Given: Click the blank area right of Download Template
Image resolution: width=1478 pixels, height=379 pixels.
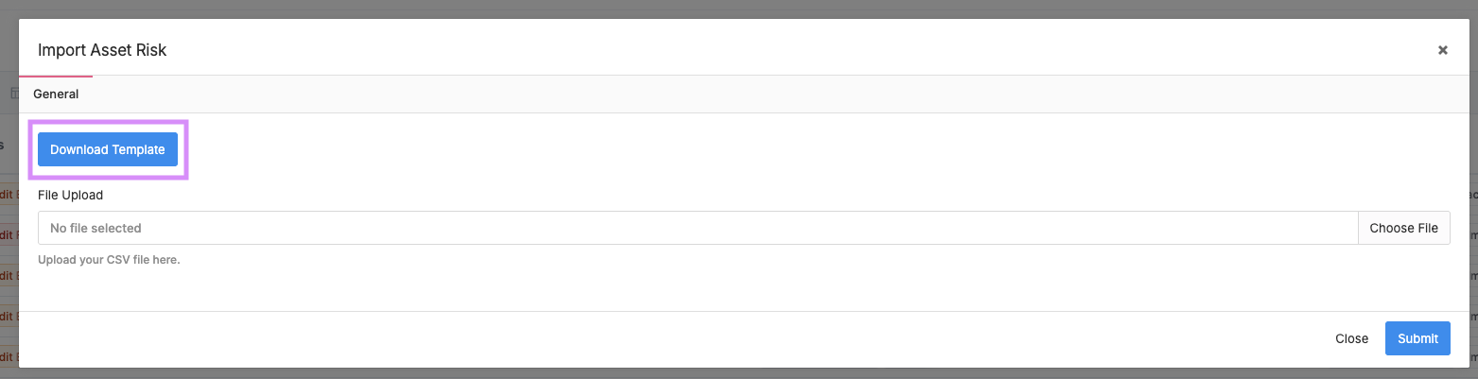Looking at the screenshot, I should click(756, 149).
